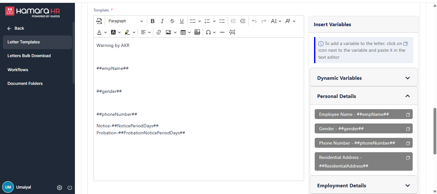Screen dimensions: 437x194
Task: Click the ##phoneNumber## text in editor
Action: 117,114
